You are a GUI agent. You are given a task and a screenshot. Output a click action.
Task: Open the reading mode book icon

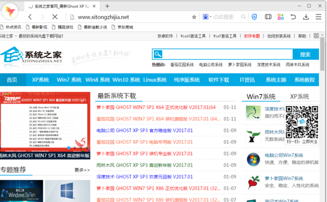(x=268, y=17)
